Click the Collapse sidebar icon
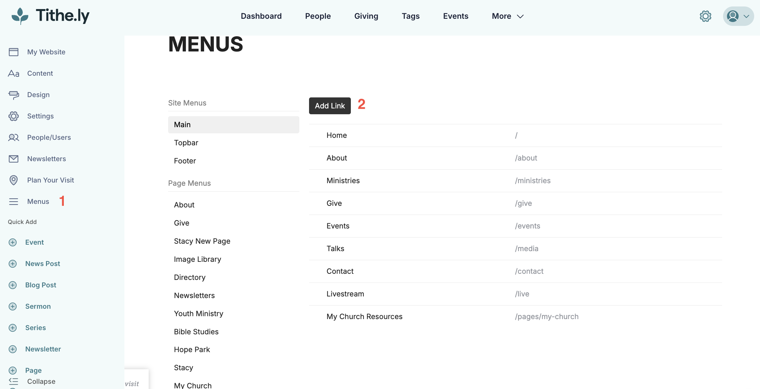 (14, 382)
